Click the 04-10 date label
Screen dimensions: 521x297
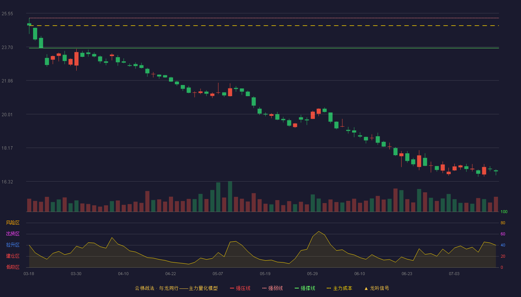[x=123, y=274]
